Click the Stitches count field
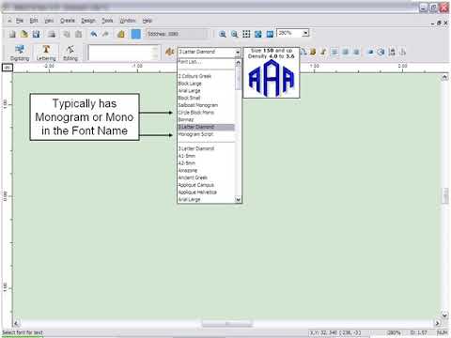 click(177, 34)
